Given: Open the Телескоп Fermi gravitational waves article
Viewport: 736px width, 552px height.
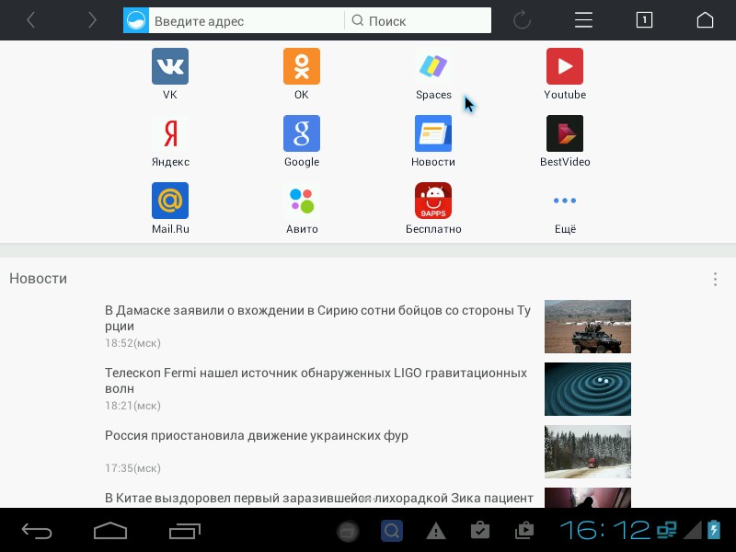Looking at the screenshot, I should click(x=316, y=380).
